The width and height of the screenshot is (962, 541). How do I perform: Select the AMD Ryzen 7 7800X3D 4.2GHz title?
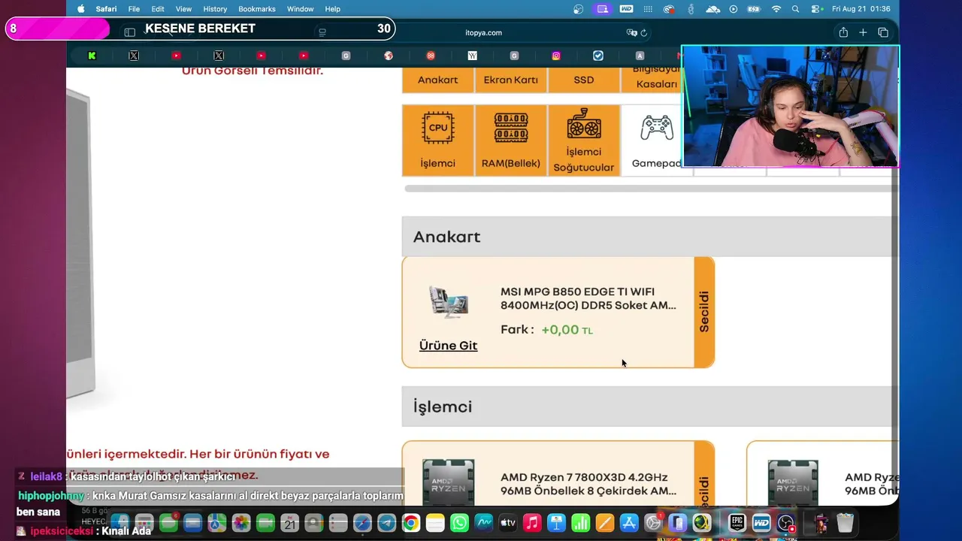coord(588,484)
